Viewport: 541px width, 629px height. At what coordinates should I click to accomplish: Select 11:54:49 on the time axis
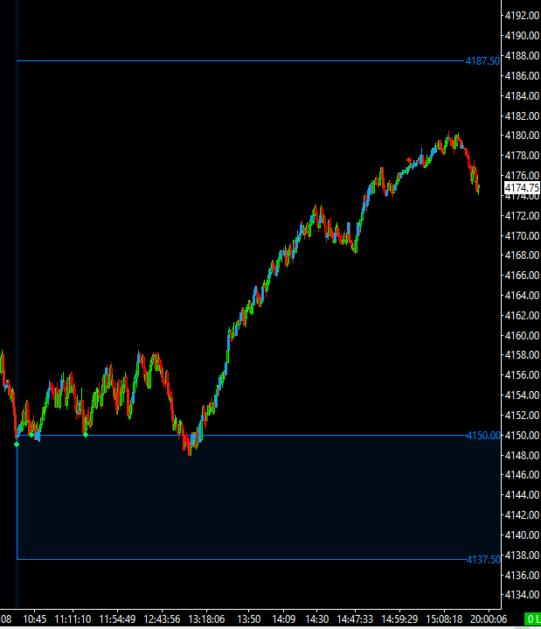point(117,619)
